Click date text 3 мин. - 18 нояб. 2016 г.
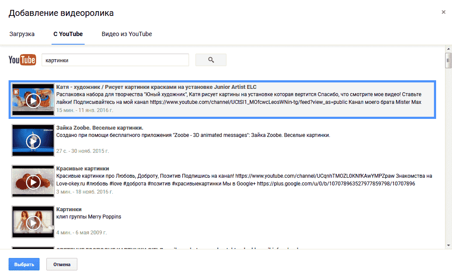 click(85, 192)
